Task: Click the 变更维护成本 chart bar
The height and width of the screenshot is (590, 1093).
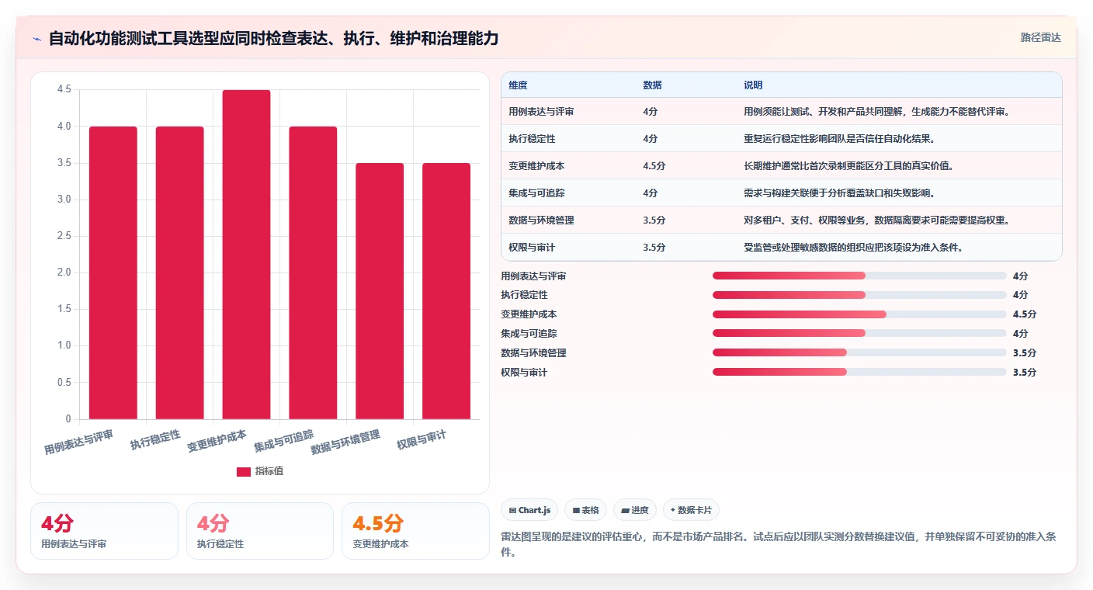Action: [x=247, y=255]
